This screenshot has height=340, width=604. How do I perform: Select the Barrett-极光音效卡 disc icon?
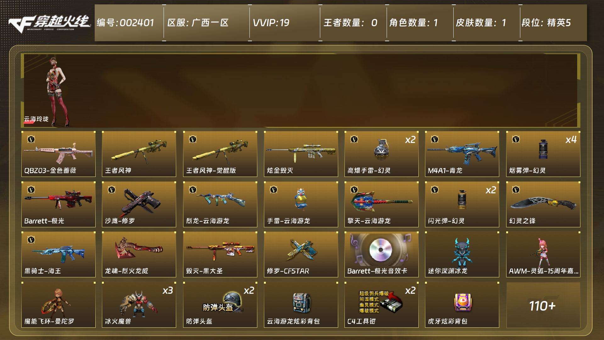[x=381, y=250]
